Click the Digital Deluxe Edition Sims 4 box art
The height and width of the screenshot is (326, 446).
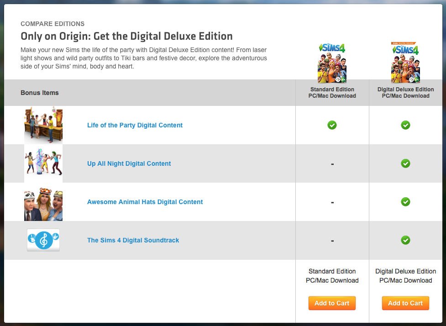click(x=405, y=63)
